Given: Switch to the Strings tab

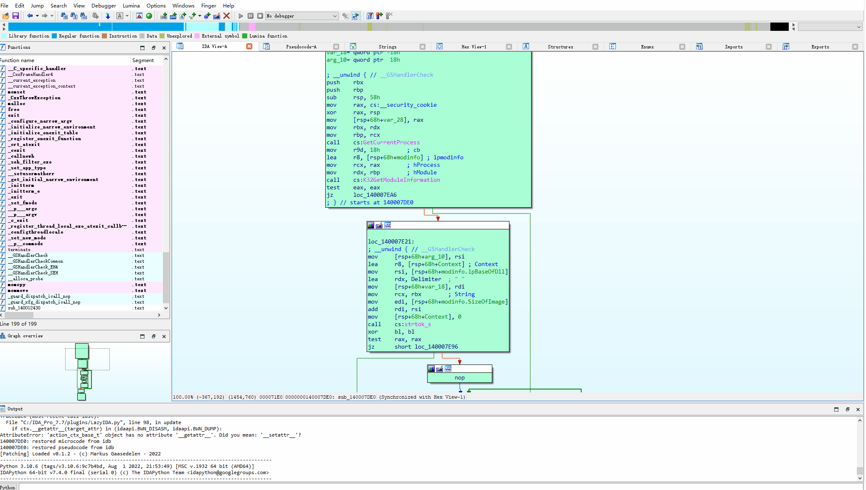Looking at the screenshot, I should pyautogui.click(x=387, y=47).
